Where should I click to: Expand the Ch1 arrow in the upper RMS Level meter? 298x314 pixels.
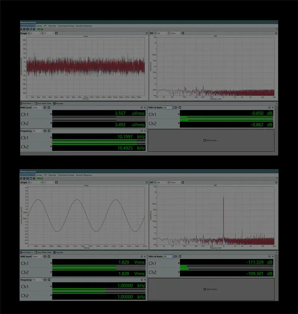[51, 114]
